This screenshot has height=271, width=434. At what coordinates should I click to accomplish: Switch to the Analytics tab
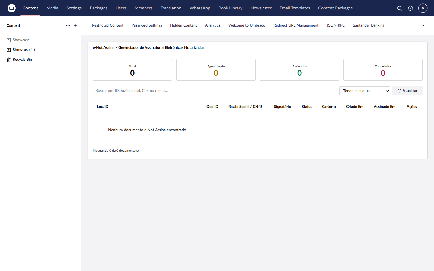coord(213,25)
